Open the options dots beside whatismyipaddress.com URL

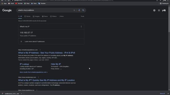[40, 50]
